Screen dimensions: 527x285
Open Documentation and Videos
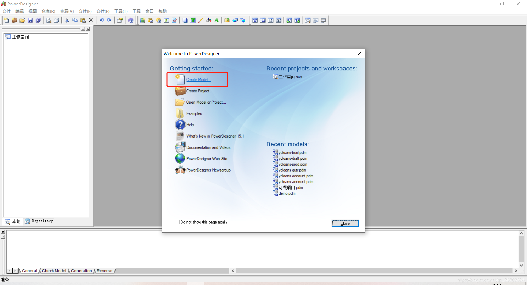[208, 147]
